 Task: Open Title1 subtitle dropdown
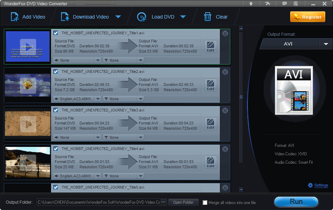[123, 60]
